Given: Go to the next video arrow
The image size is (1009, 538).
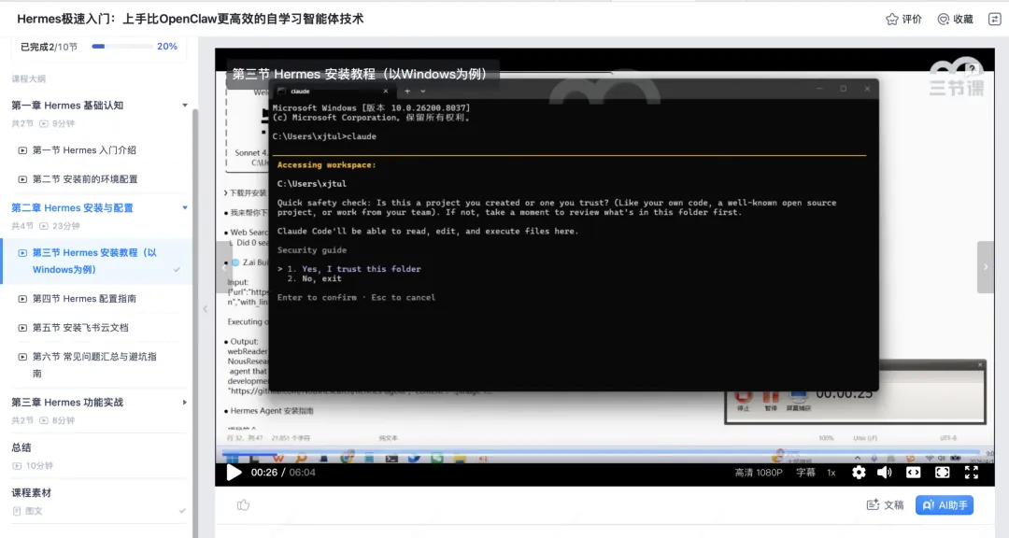Looking at the screenshot, I should pyautogui.click(x=986, y=267).
